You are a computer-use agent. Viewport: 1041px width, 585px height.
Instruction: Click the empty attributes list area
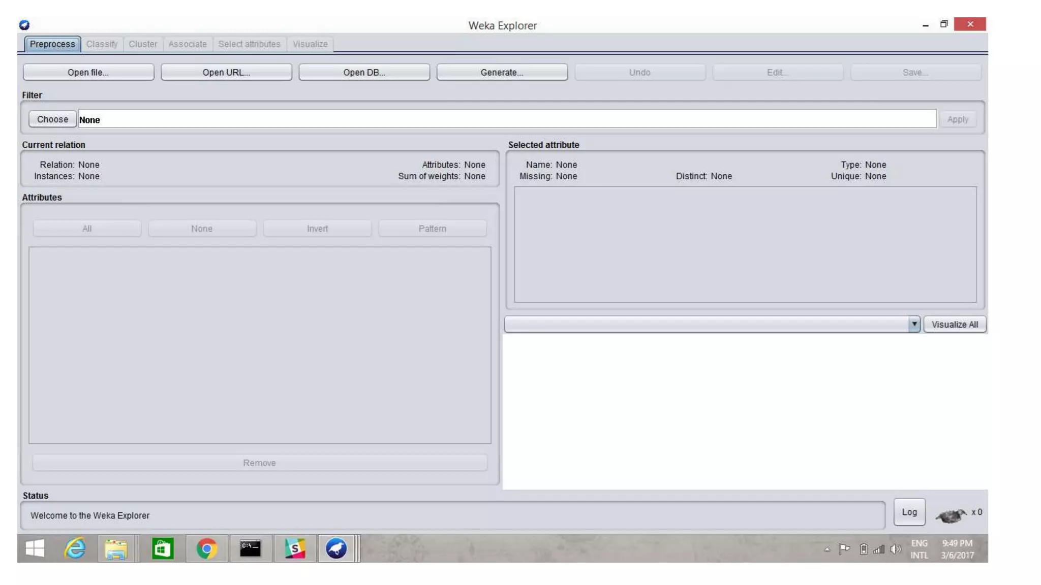click(260, 345)
